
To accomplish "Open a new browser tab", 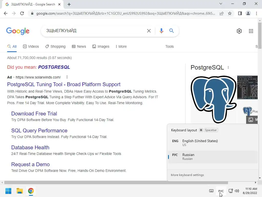I will [x=69, y=4].
